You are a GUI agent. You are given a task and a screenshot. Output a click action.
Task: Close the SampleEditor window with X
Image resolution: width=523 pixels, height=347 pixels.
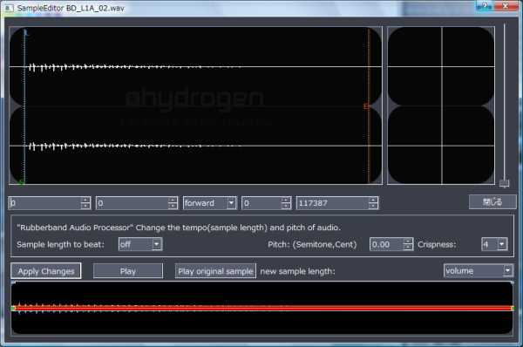[506, 6]
